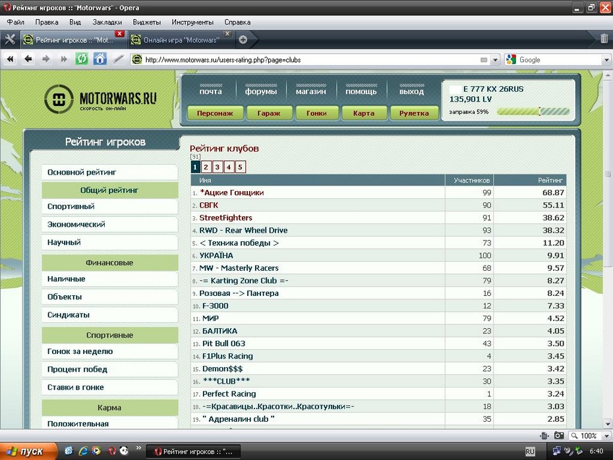Toggle image display camera icon in status bar
The width and height of the screenshot is (613, 460).
tap(559, 436)
